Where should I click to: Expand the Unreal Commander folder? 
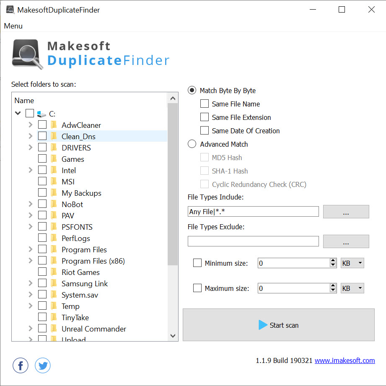30,329
